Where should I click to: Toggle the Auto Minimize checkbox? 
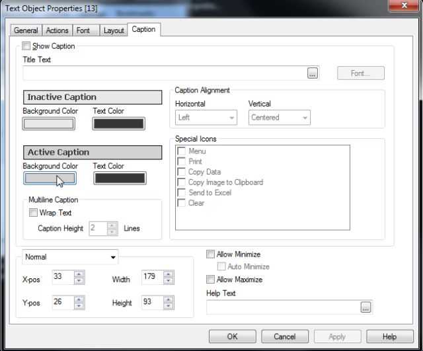tap(221, 266)
